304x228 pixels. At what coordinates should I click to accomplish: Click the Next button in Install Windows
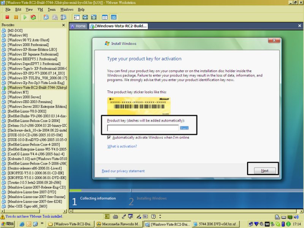point(264,171)
